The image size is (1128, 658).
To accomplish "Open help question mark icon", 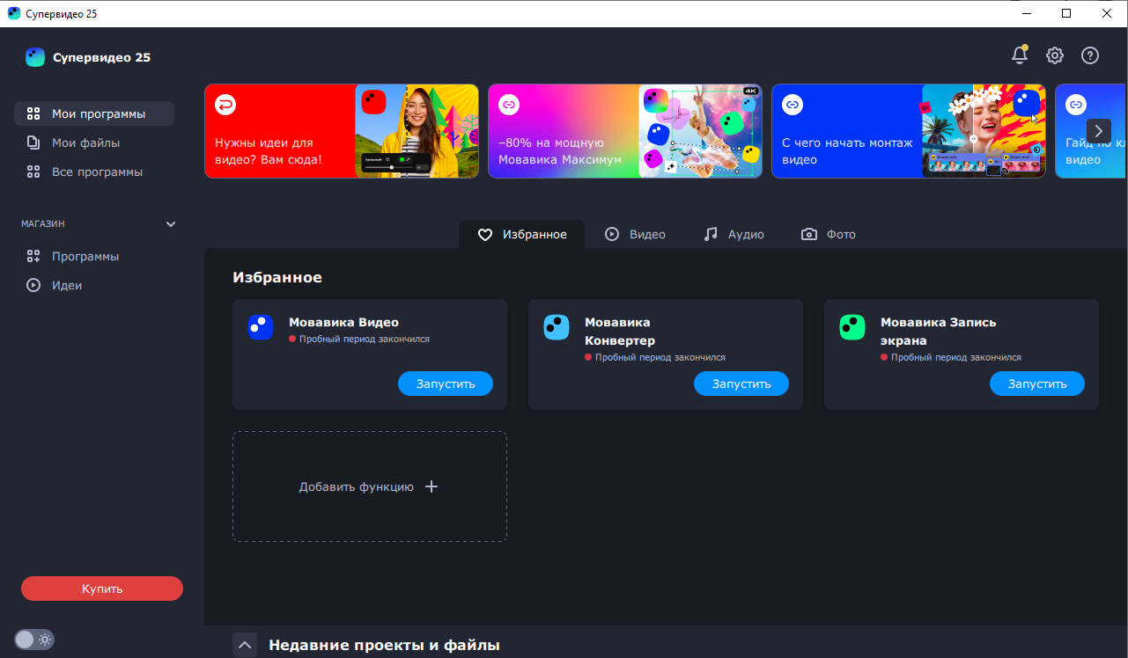I will pos(1090,55).
